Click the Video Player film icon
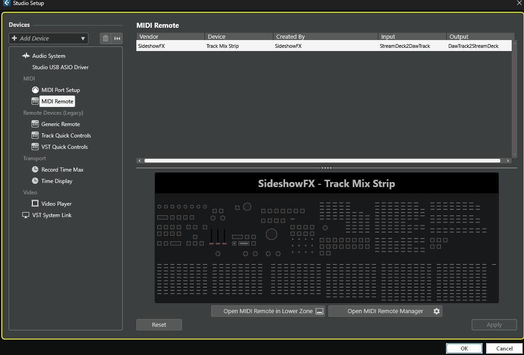 (x=35, y=204)
